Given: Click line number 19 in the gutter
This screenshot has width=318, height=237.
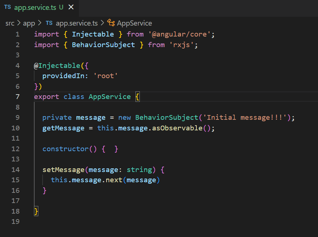Looking at the screenshot, I should click(x=15, y=222).
